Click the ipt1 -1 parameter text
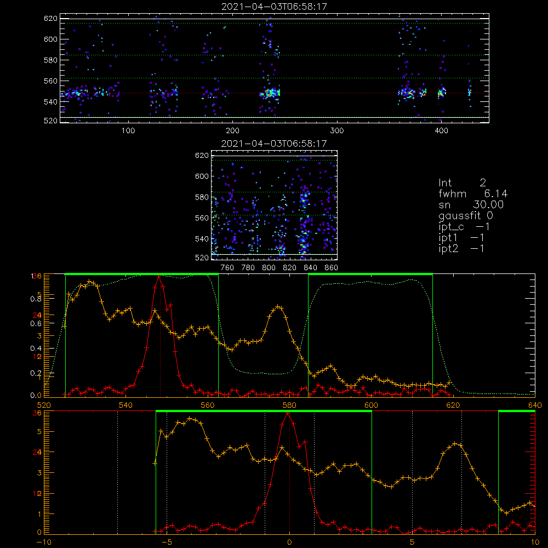This screenshot has width=548, height=548. (x=461, y=238)
